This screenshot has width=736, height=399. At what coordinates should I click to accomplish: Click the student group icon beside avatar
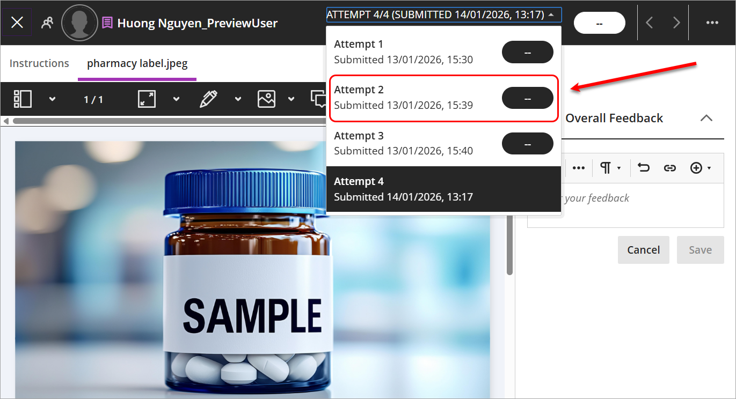pos(47,23)
